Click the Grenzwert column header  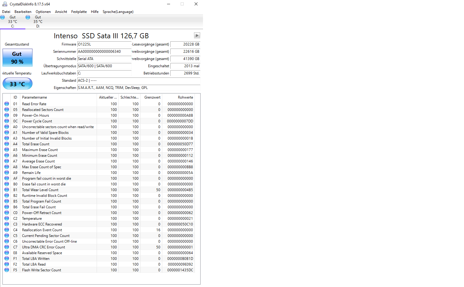tap(151, 97)
